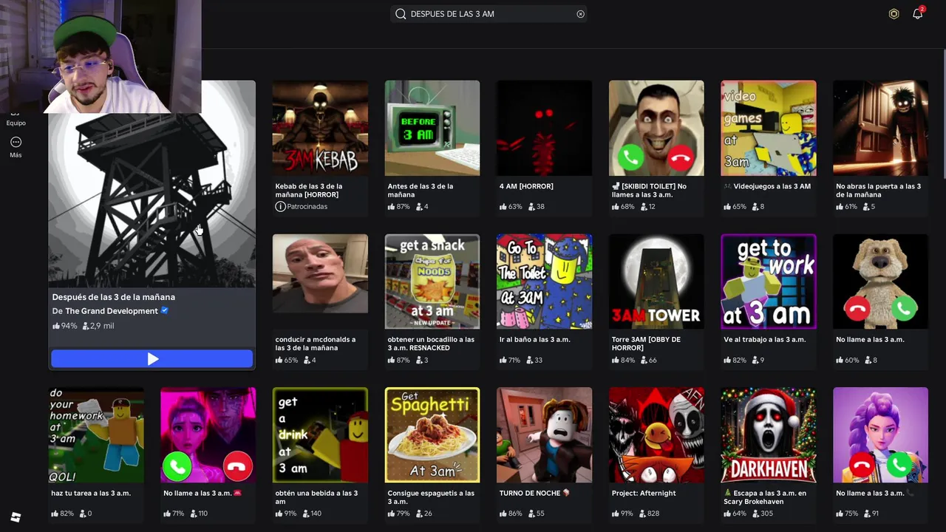The width and height of the screenshot is (946, 532).
Task: Open the get a drink at 3 am thumbnail
Action: (x=320, y=435)
